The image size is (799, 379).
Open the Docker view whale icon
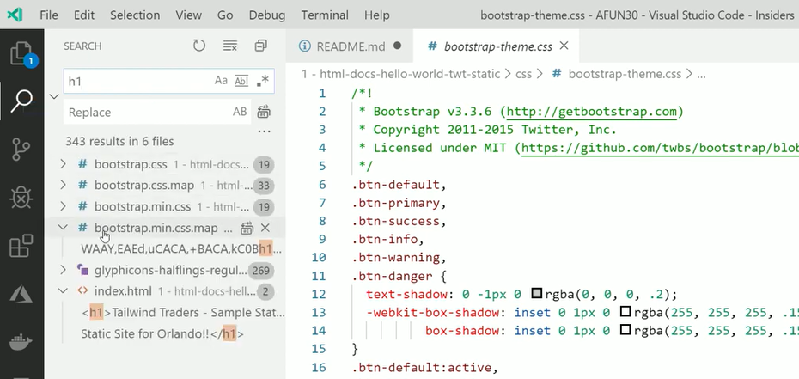[21, 342]
